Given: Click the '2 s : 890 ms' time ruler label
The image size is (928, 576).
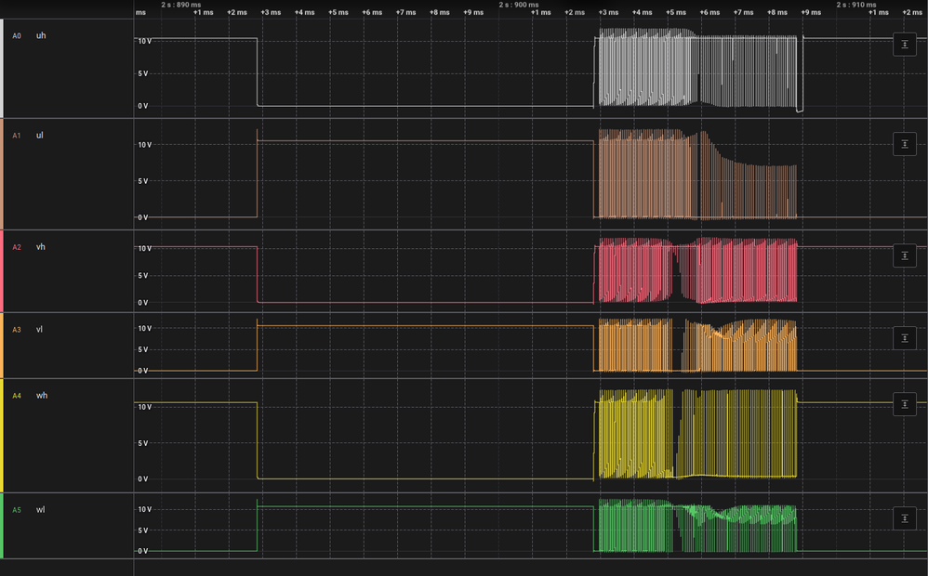Looking at the screenshot, I should [x=181, y=5].
